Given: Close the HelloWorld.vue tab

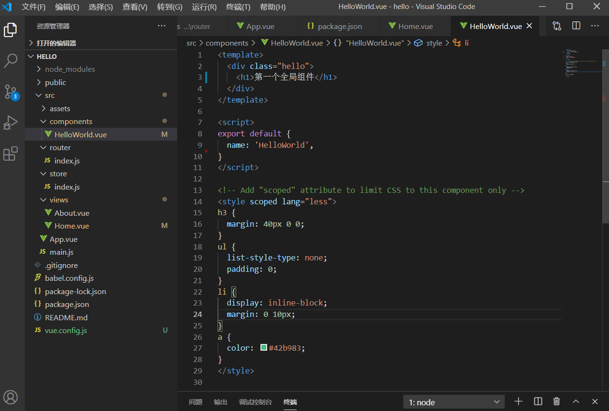Looking at the screenshot, I should (529, 26).
